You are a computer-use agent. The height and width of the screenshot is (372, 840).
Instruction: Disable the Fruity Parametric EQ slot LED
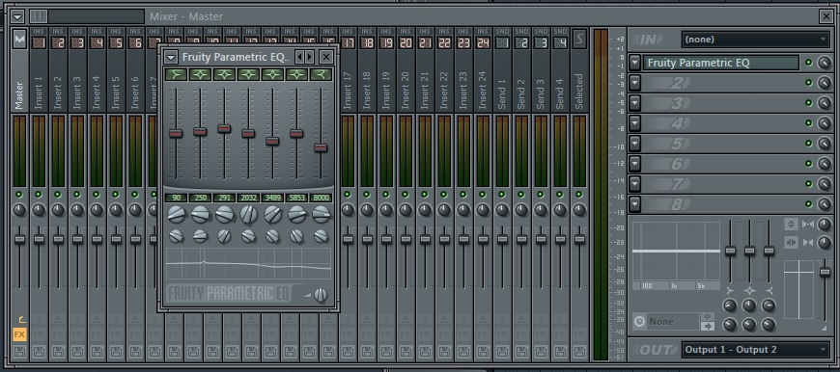(809, 63)
